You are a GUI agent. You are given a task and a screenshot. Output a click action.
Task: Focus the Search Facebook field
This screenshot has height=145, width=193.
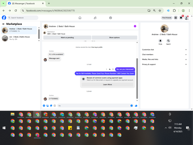(23, 18)
